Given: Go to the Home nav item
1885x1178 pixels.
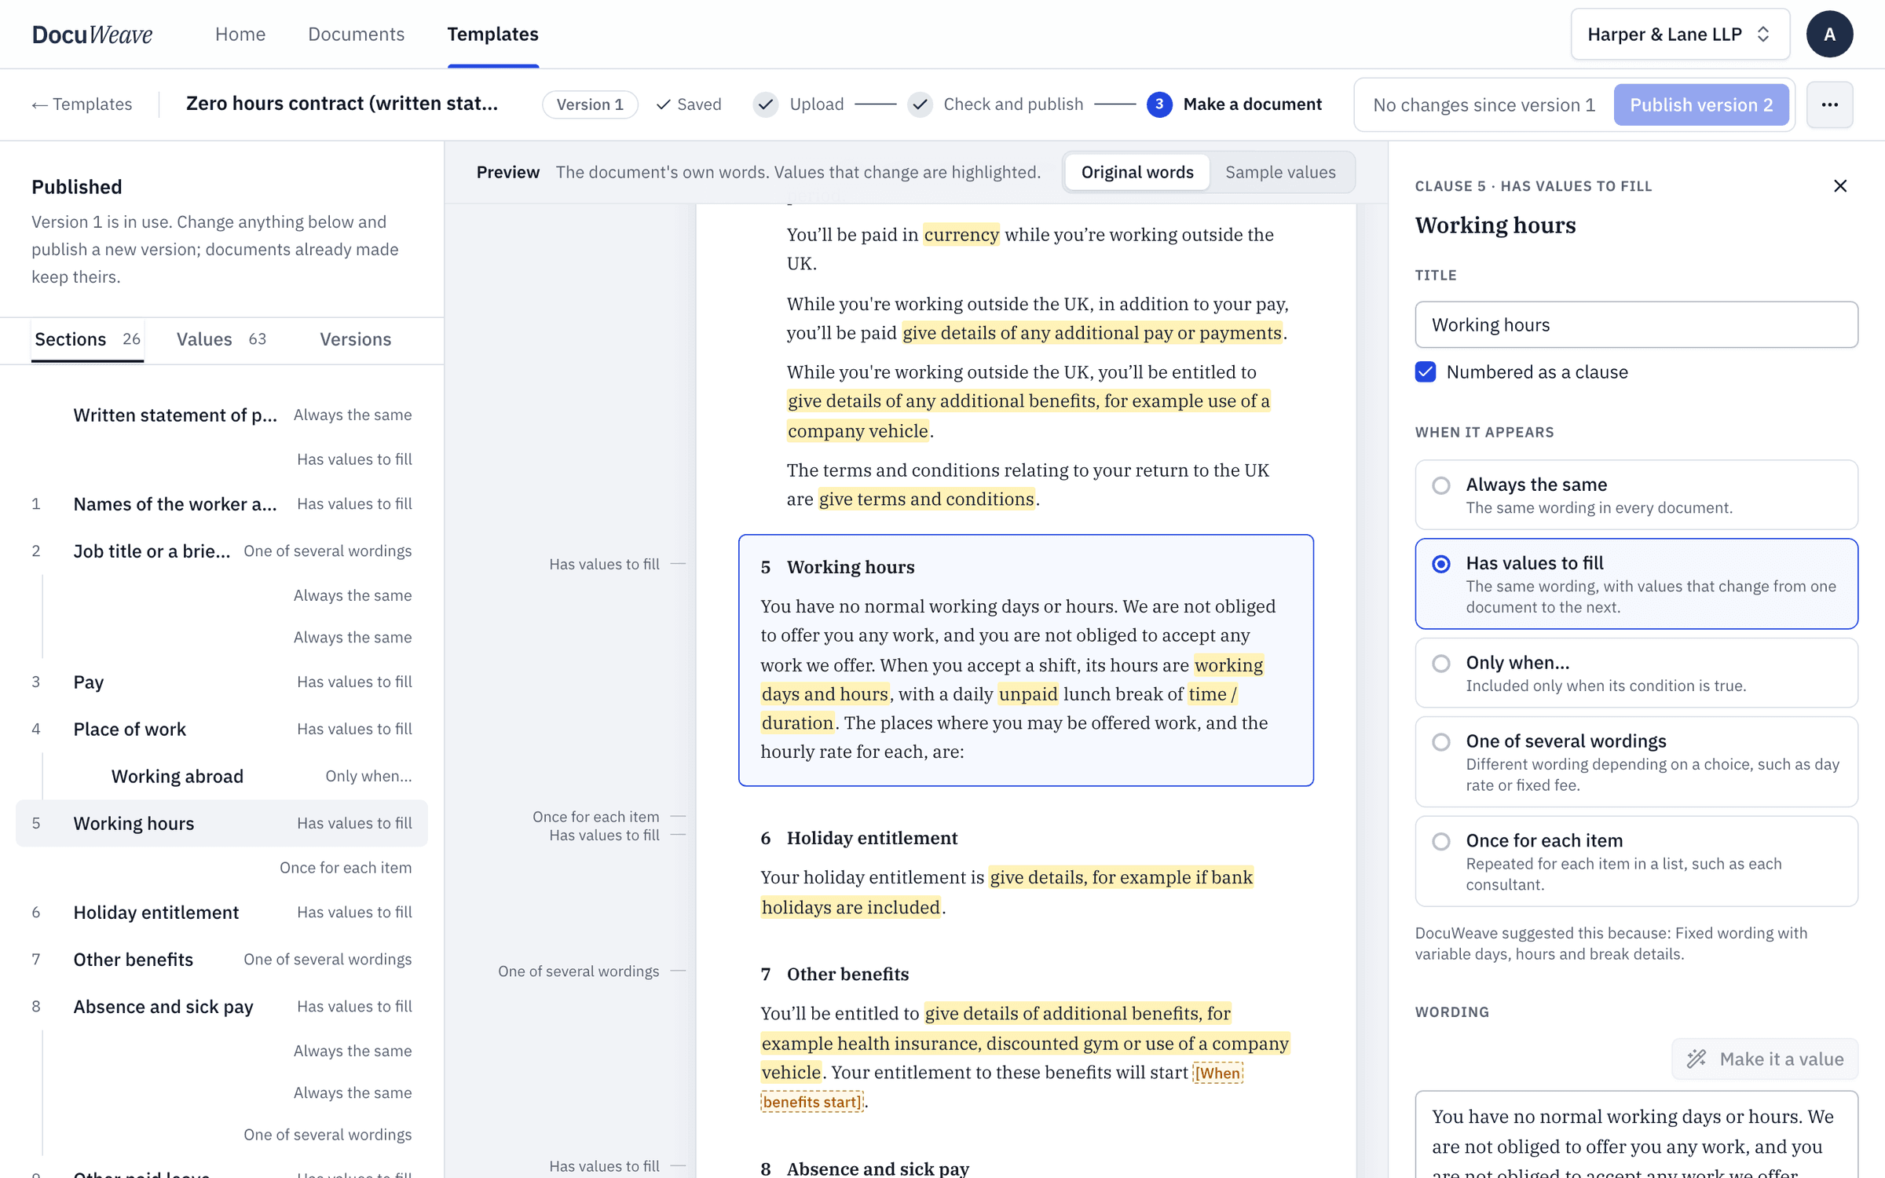Looking at the screenshot, I should (240, 34).
